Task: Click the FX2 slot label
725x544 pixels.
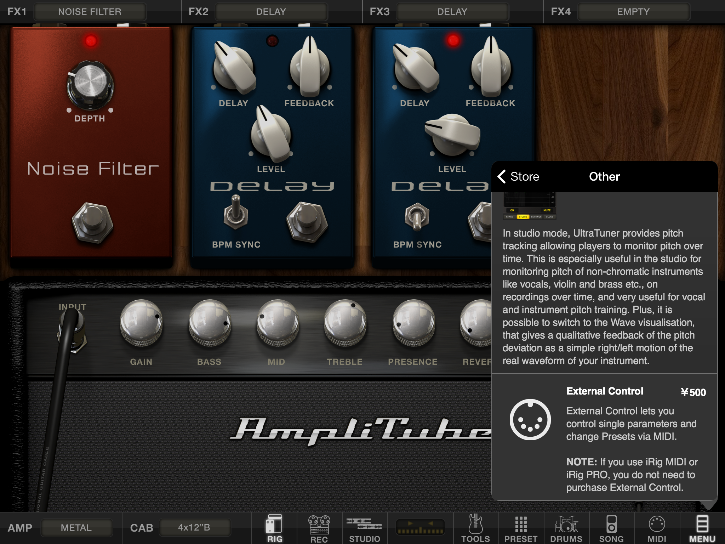Action: click(x=198, y=12)
